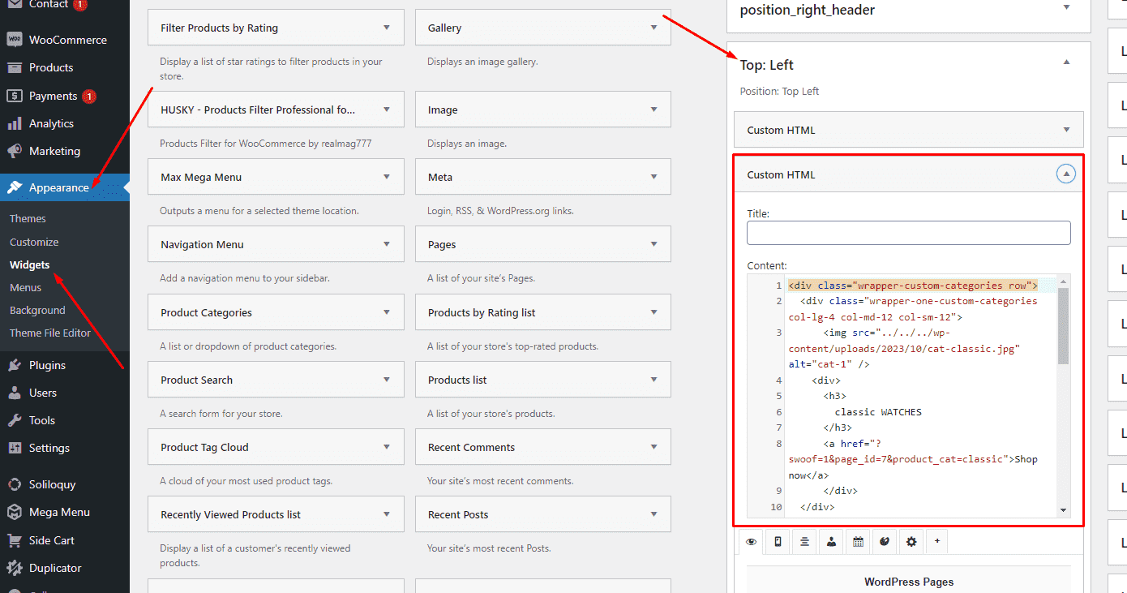Image resolution: width=1127 pixels, height=593 pixels.
Task: Open the visibility eye tab in widget options
Action: [752, 542]
